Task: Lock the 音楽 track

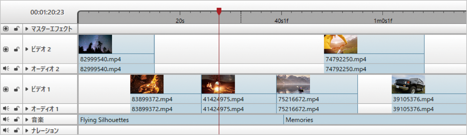Action: point(16,119)
